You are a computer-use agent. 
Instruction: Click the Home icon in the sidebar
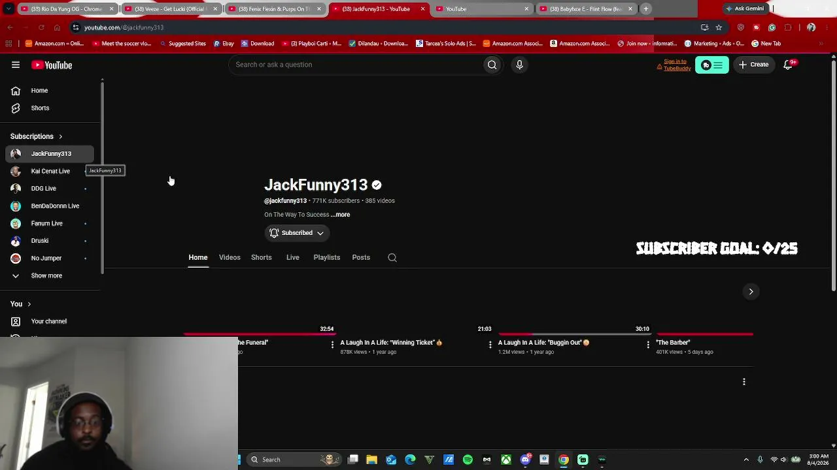click(x=16, y=91)
